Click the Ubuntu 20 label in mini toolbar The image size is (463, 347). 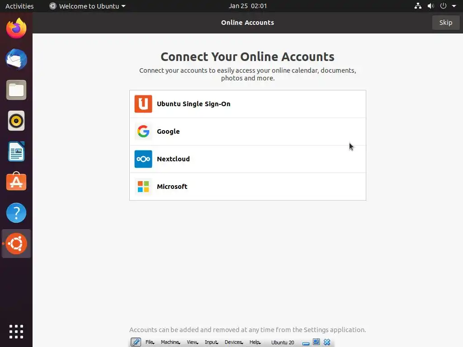click(x=283, y=342)
